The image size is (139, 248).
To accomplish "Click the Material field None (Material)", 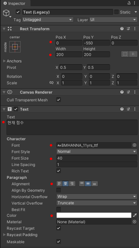I will (x=94, y=222).
